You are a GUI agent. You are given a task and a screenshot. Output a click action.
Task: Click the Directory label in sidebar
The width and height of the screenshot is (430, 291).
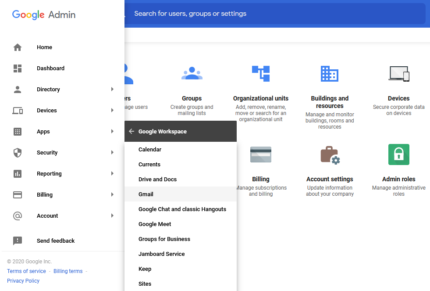tap(48, 90)
